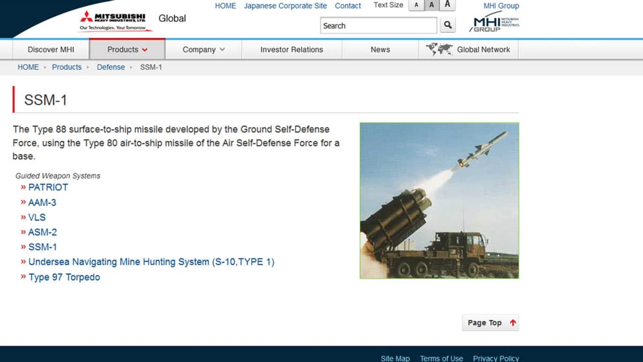Open the ASM-2 product link
Image resolution: width=643 pixels, height=362 pixels.
pyautogui.click(x=42, y=232)
